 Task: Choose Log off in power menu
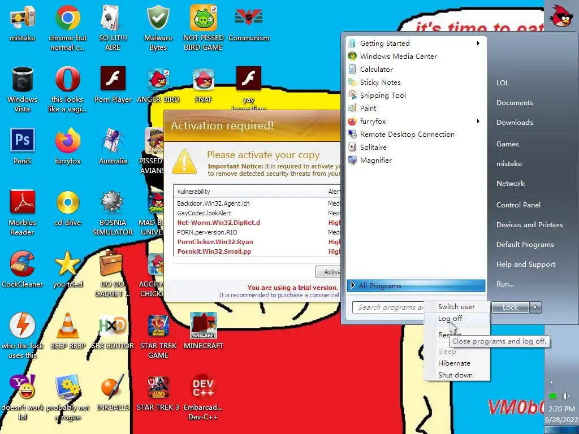coord(456,319)
